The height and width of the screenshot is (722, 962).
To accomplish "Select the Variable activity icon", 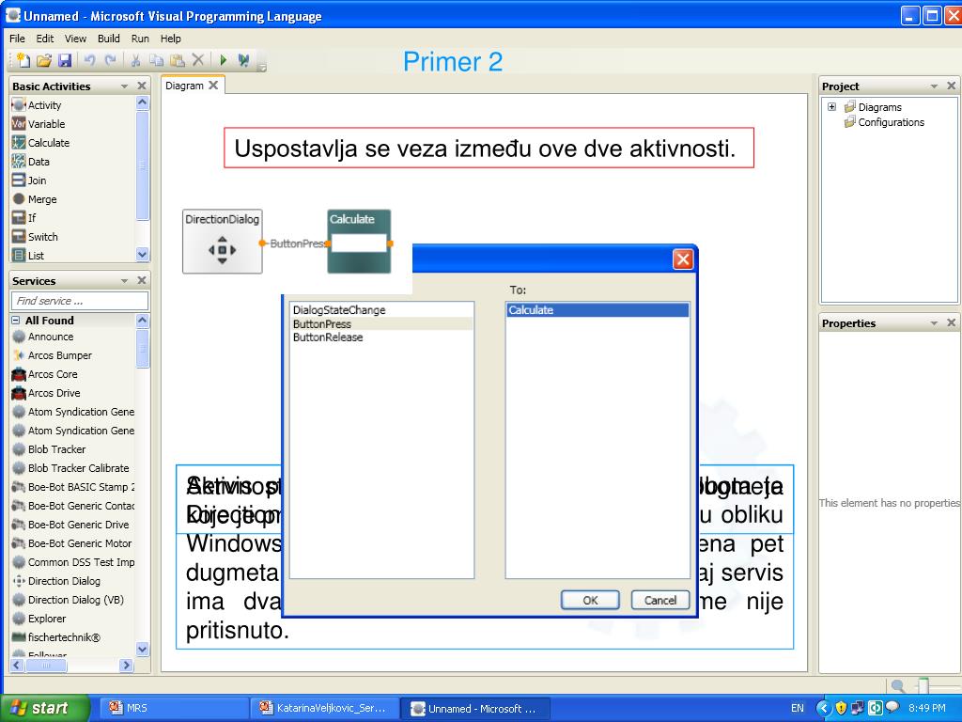I will tap(19, 124).
